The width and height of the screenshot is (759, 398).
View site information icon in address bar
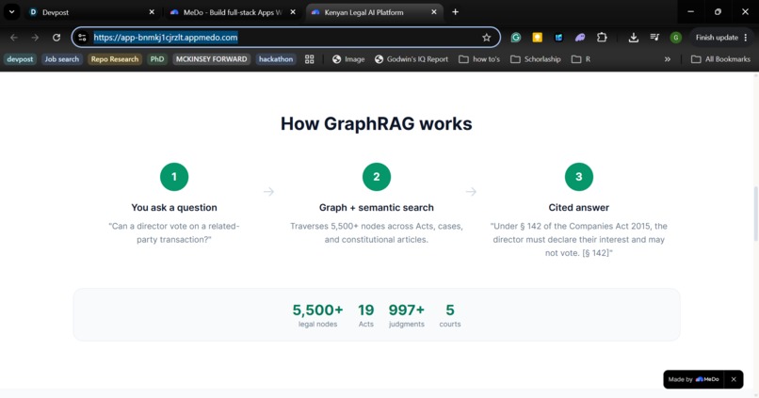click(x=82, y=38)
